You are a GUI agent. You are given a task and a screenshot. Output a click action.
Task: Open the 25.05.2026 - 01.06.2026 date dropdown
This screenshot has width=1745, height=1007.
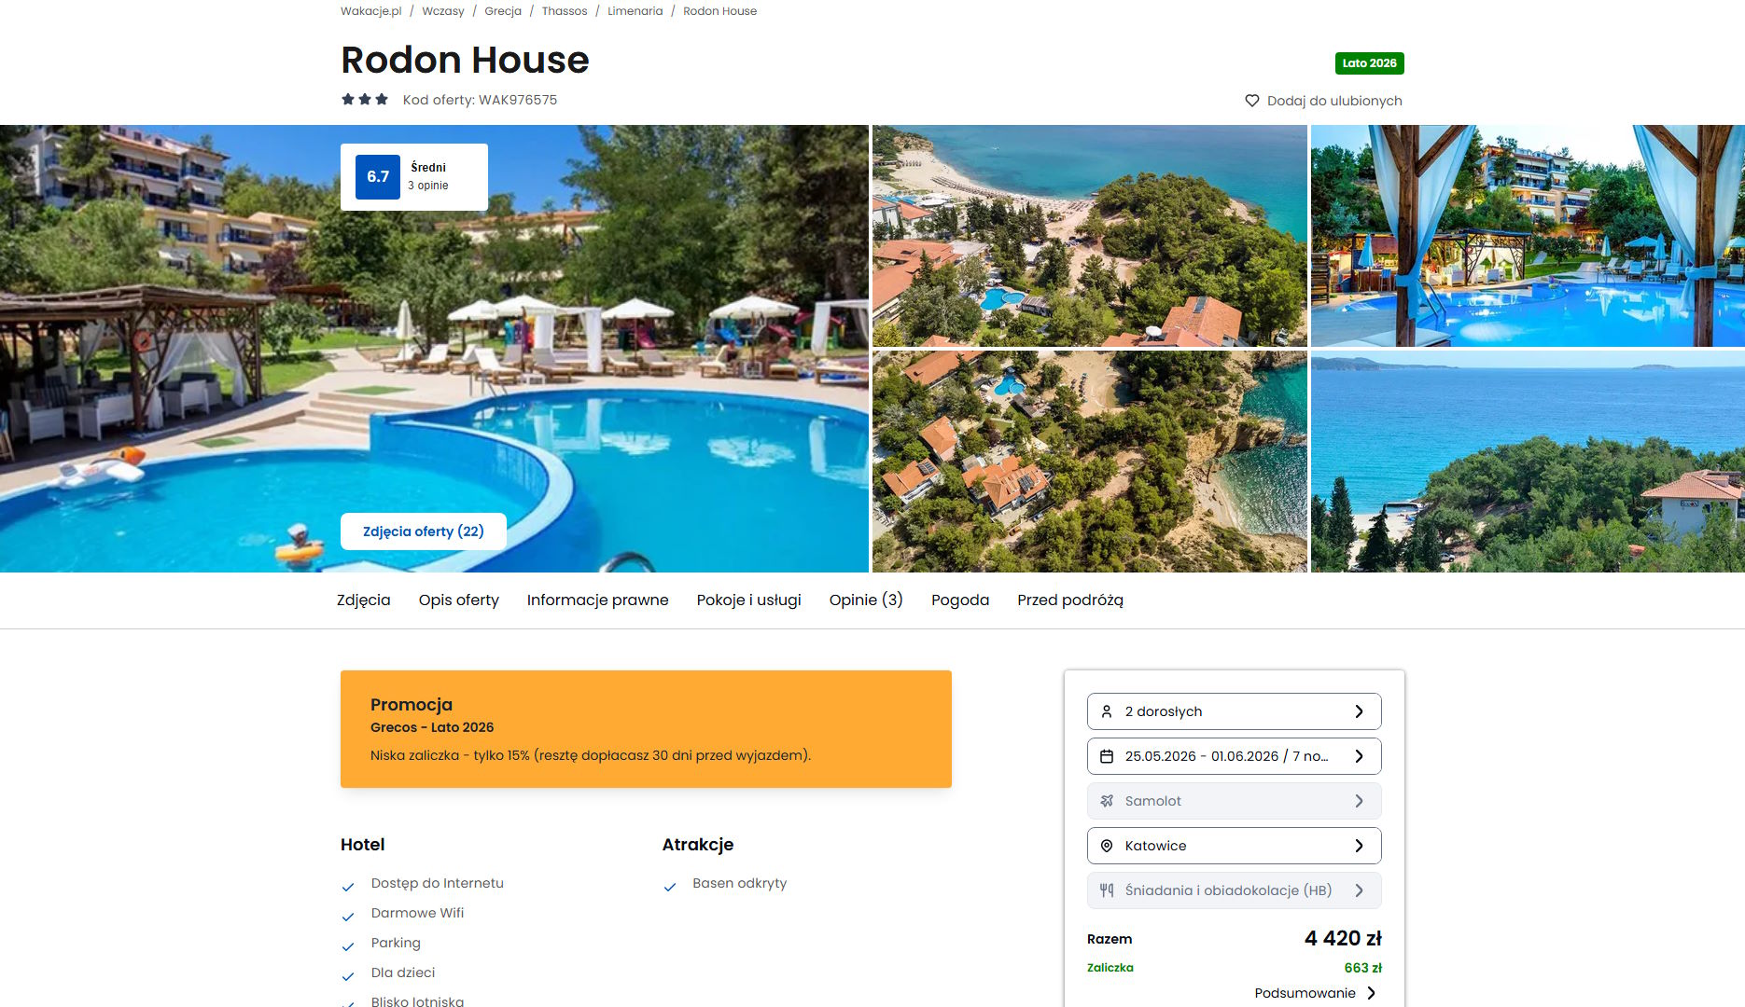1234,756
